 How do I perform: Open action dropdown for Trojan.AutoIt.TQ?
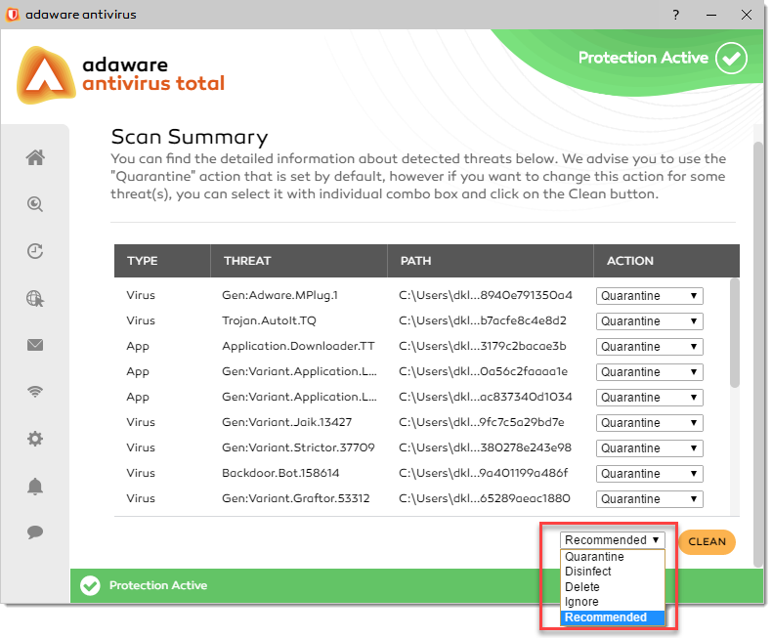[650, 321]
